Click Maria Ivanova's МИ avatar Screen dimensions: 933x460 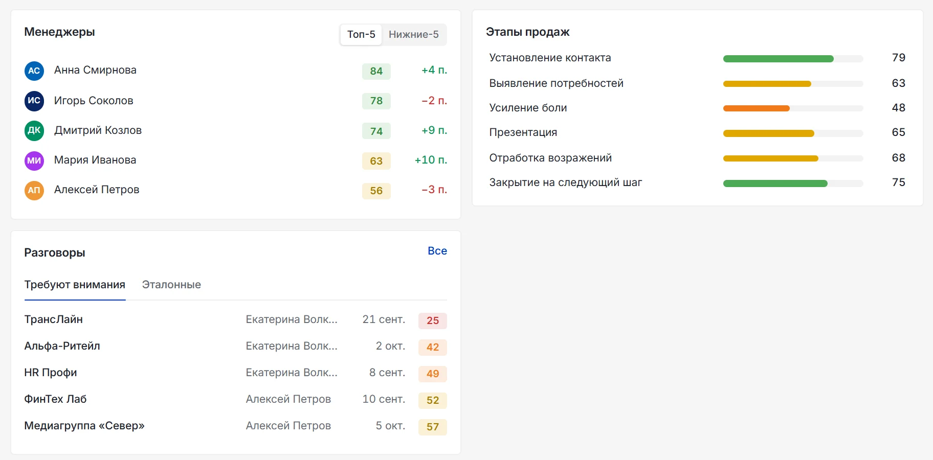click(34, 160)
